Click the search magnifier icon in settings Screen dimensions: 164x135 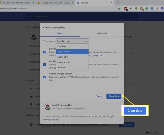point(30,16)
